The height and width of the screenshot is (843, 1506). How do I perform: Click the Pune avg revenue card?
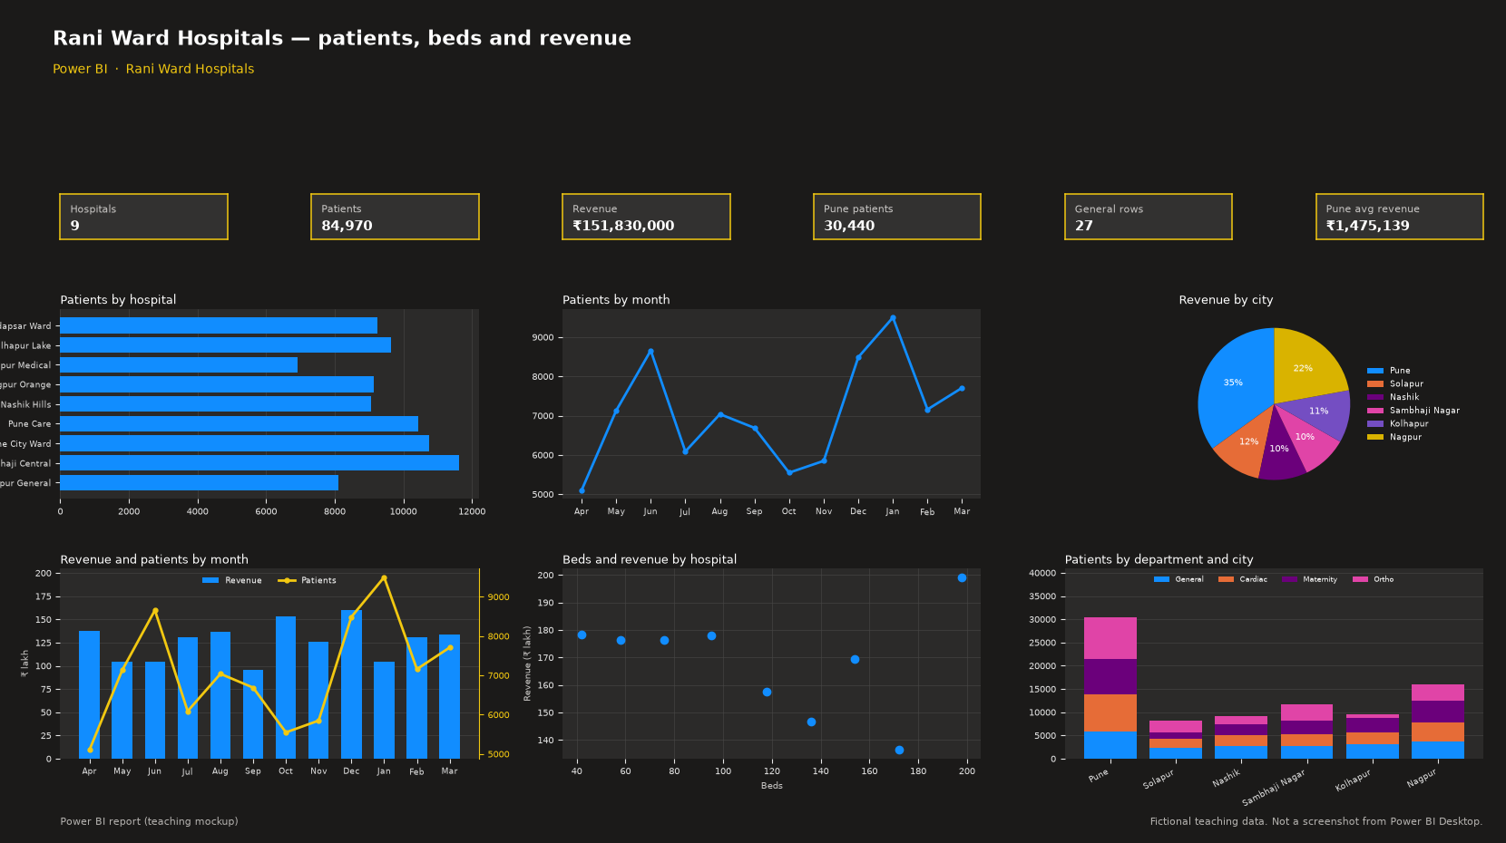1400,217
